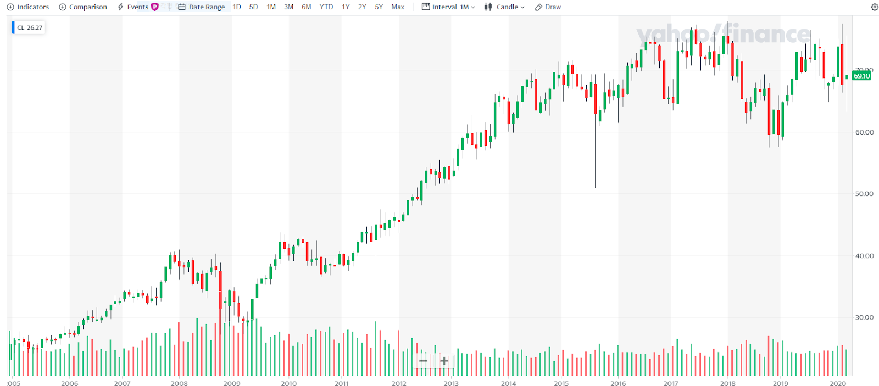Click the Interval ruler icon
The image size is (879, 386).
426,7
